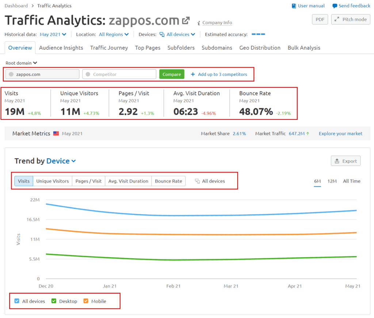Open the All Regions location dropdown
Screen dimensions: 374x318
(x=114, y=34)
